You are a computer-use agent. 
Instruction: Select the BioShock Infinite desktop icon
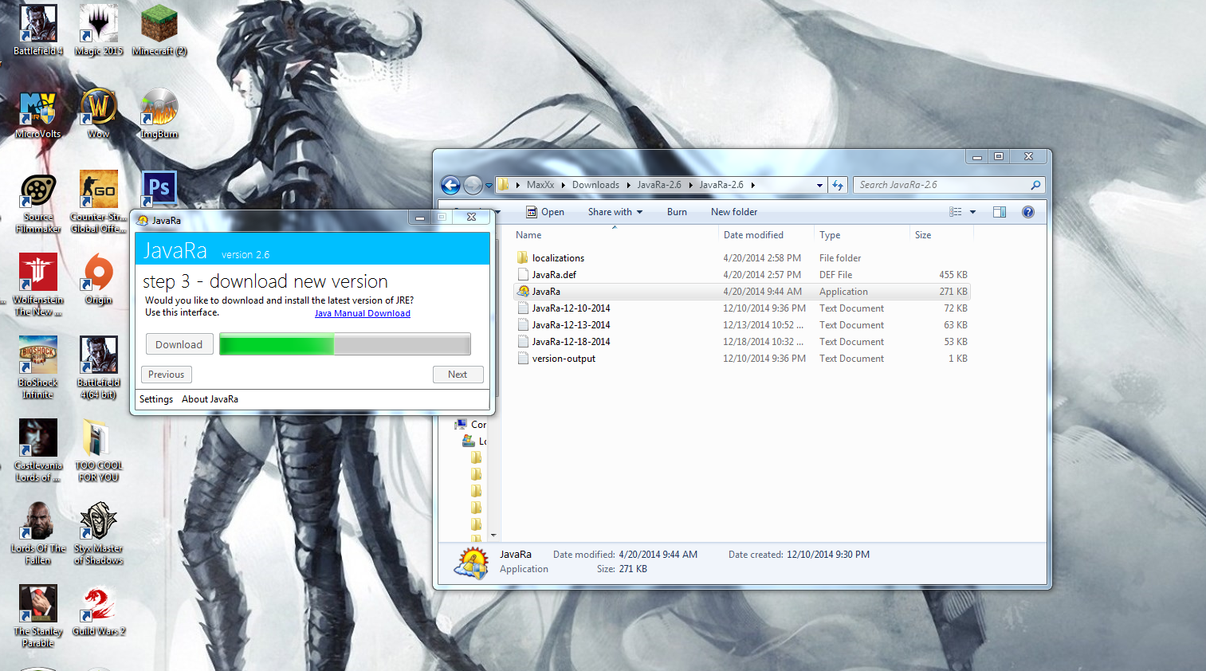38,368
